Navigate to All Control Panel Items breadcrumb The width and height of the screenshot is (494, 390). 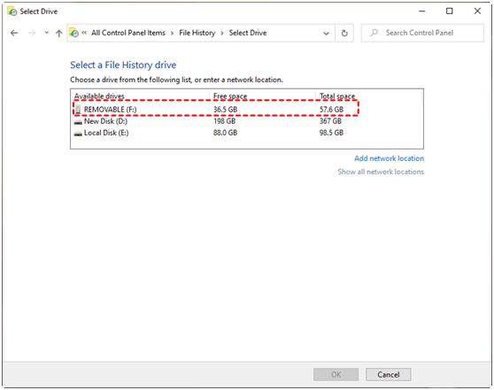(128, 33)
